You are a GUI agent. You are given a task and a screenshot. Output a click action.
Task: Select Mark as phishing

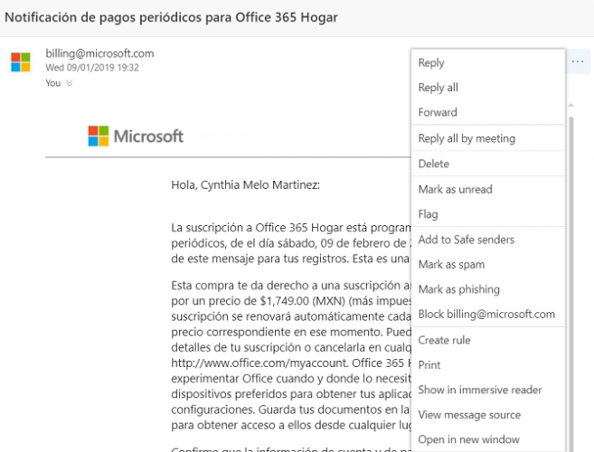pos(488,289)
